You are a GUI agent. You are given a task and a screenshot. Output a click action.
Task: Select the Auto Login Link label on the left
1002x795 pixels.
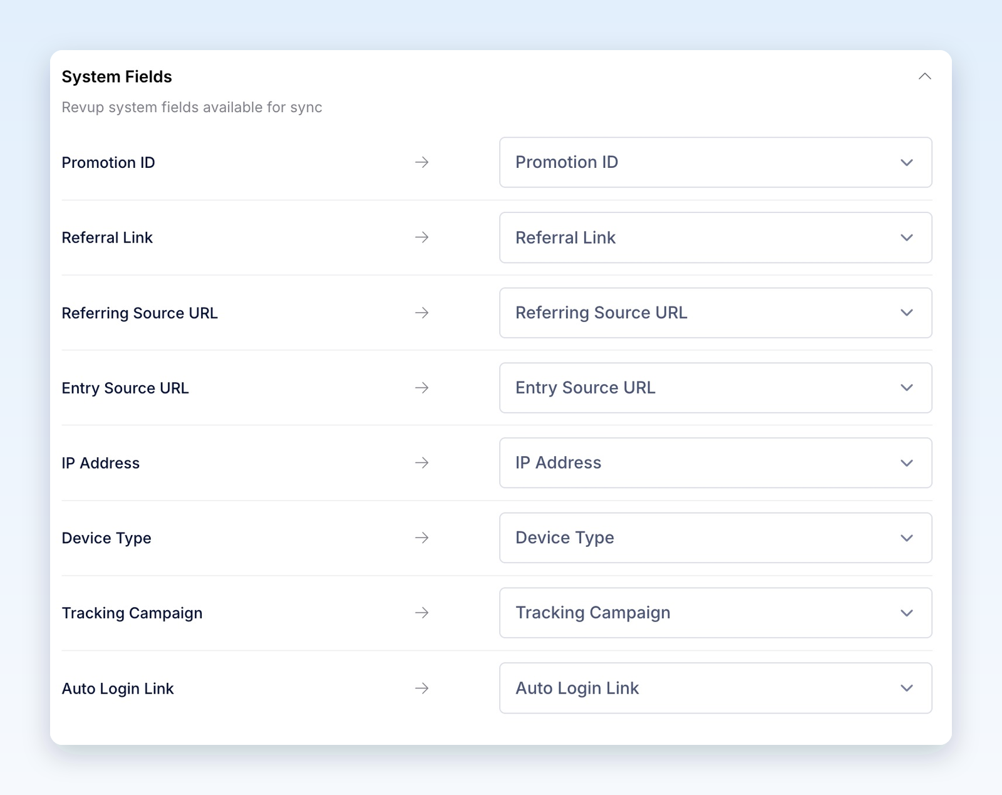(118, 688)
